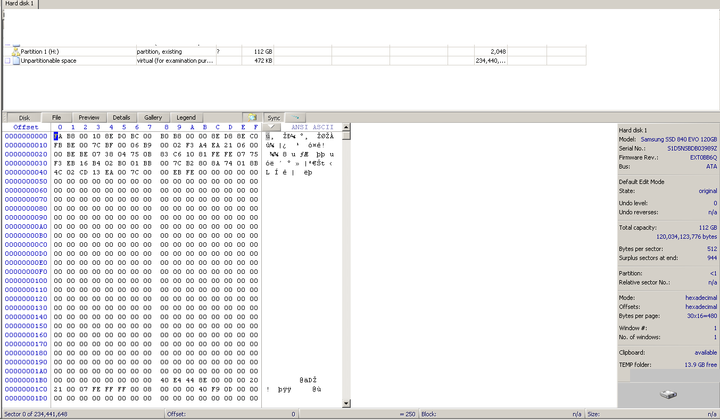The height and width of the screenshot is (420, 720).
Task: Select the Disk mode tab
Action: pyautogui.click(x=24, y=117)
